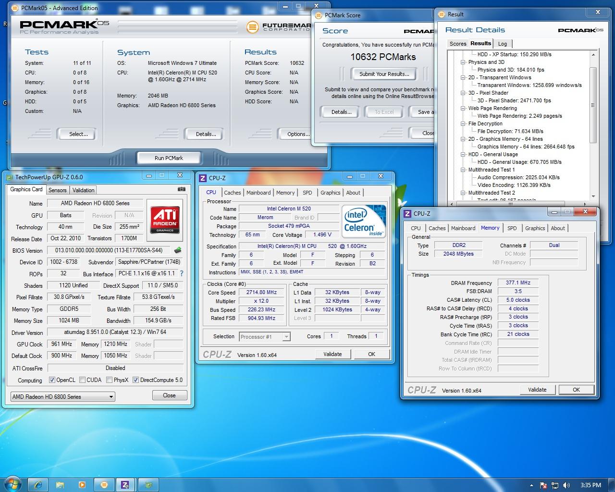Image resolution: width=615 pixels, height=492 pixels.
Task: Click the Result Details scroll up arrow
Action: 593,55
